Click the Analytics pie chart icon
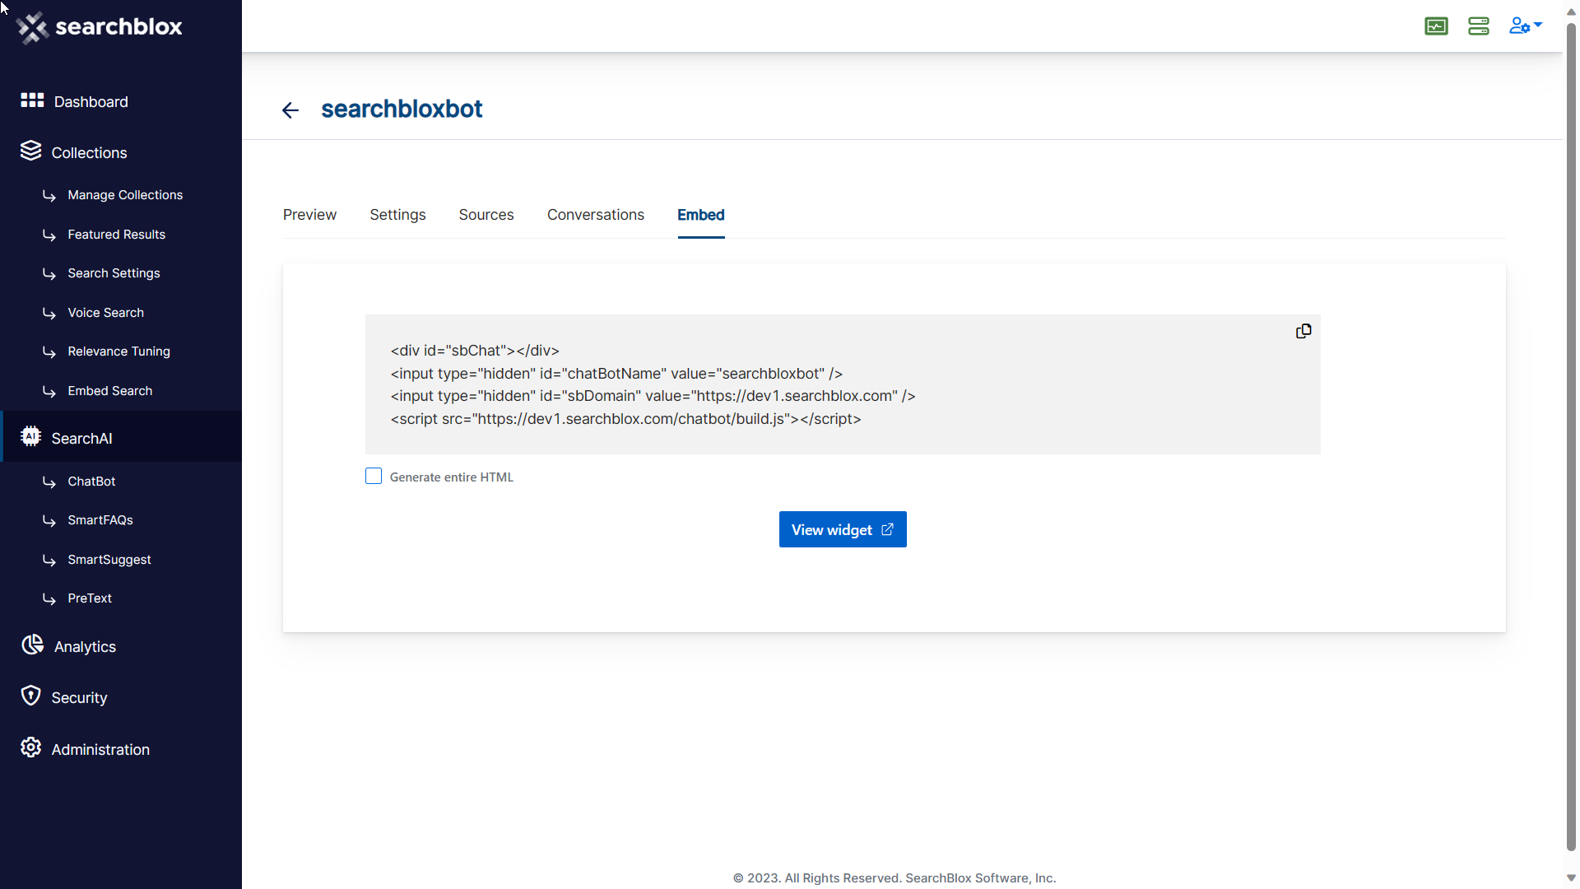 pyautogui.click(x=32, y=645)
